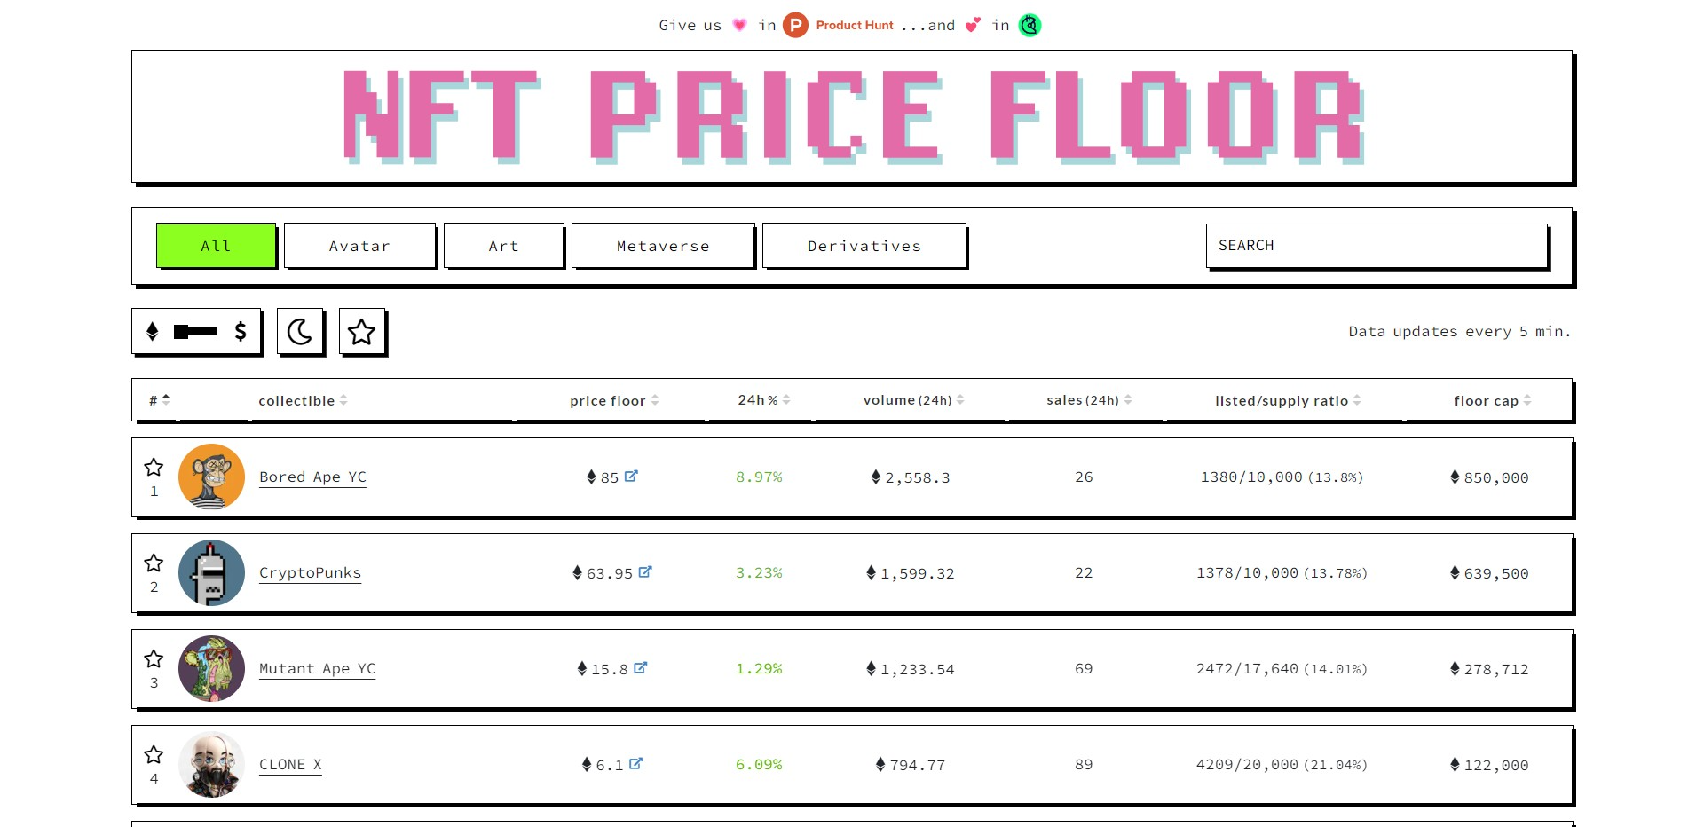This screenshot has height=827, width=1704.
Task: Open external link icon beside CLONE X floor price
Action: [x=636, y=764]
